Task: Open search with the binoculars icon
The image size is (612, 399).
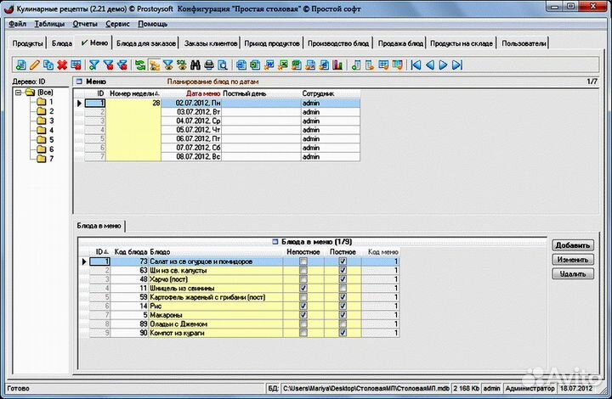Action: point(195,65)
